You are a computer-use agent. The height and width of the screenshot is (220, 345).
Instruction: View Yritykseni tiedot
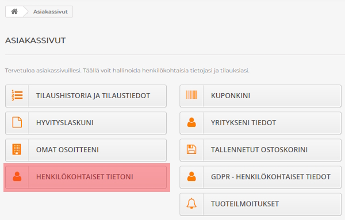click(260, 123)
